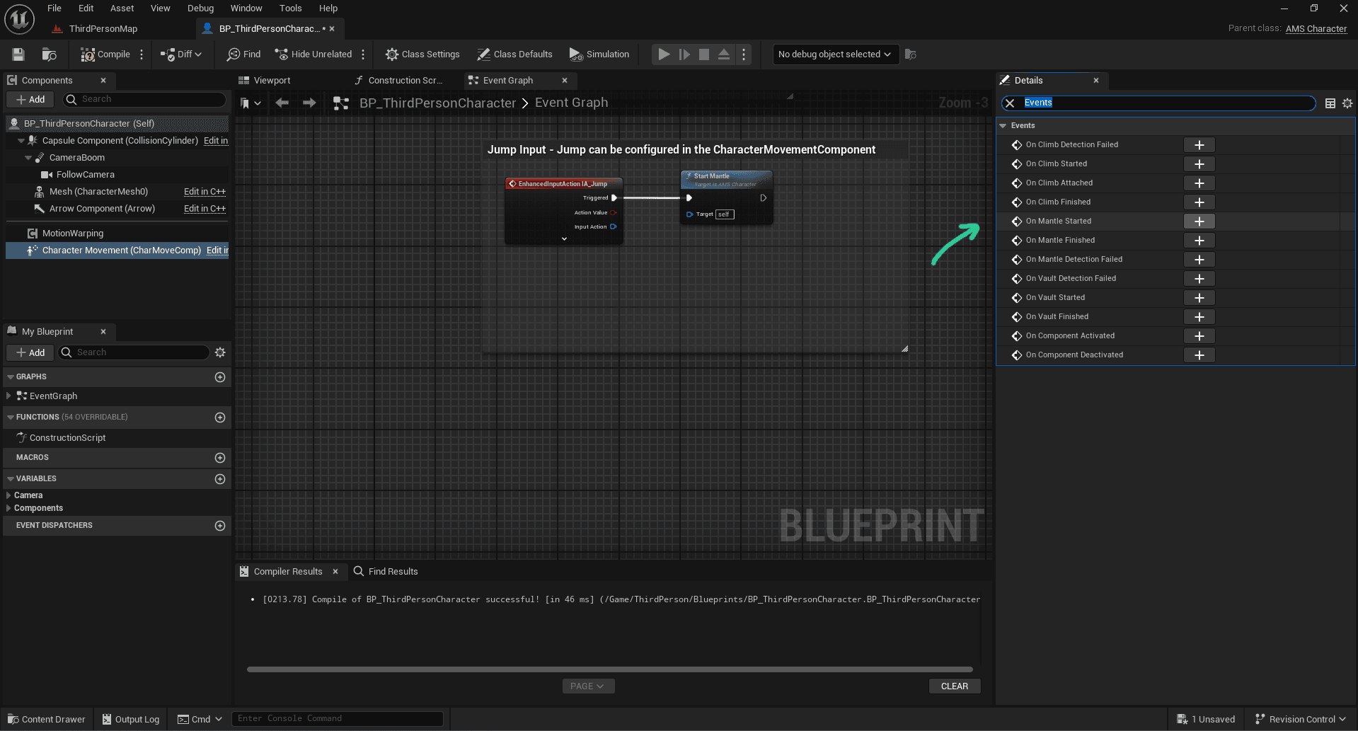
Task: Stop the play session
Action: pos(704,54)
